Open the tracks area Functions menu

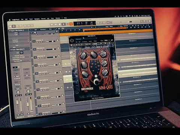point(43,29)
